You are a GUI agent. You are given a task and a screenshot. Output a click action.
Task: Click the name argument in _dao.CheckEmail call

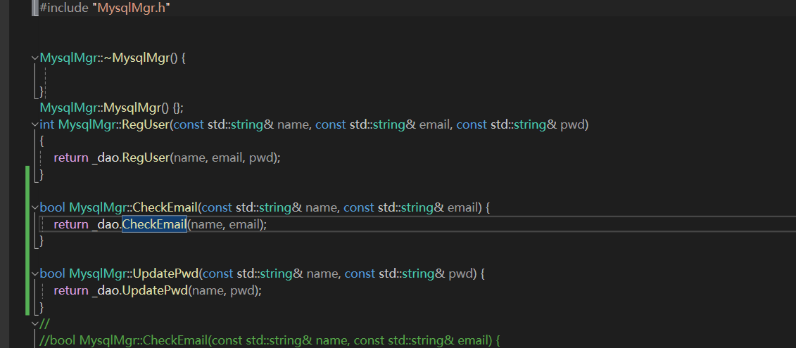click(207, 224)
